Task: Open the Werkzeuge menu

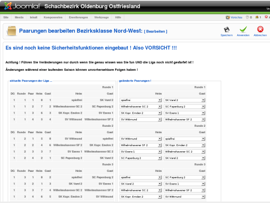Action: coord(101,17)
